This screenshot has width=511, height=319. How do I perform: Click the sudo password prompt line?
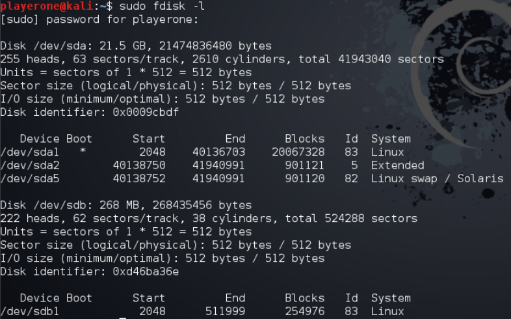tap(99, 18)
